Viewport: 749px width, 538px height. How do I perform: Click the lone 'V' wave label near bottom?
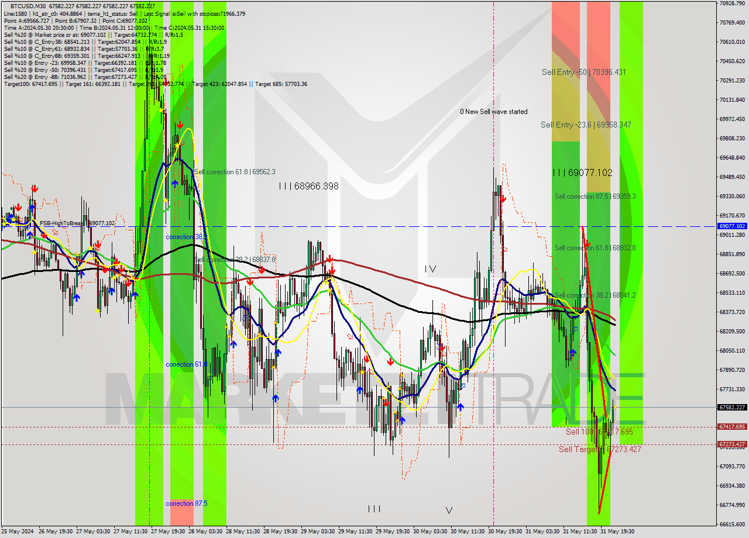click(x=449, y=511)
